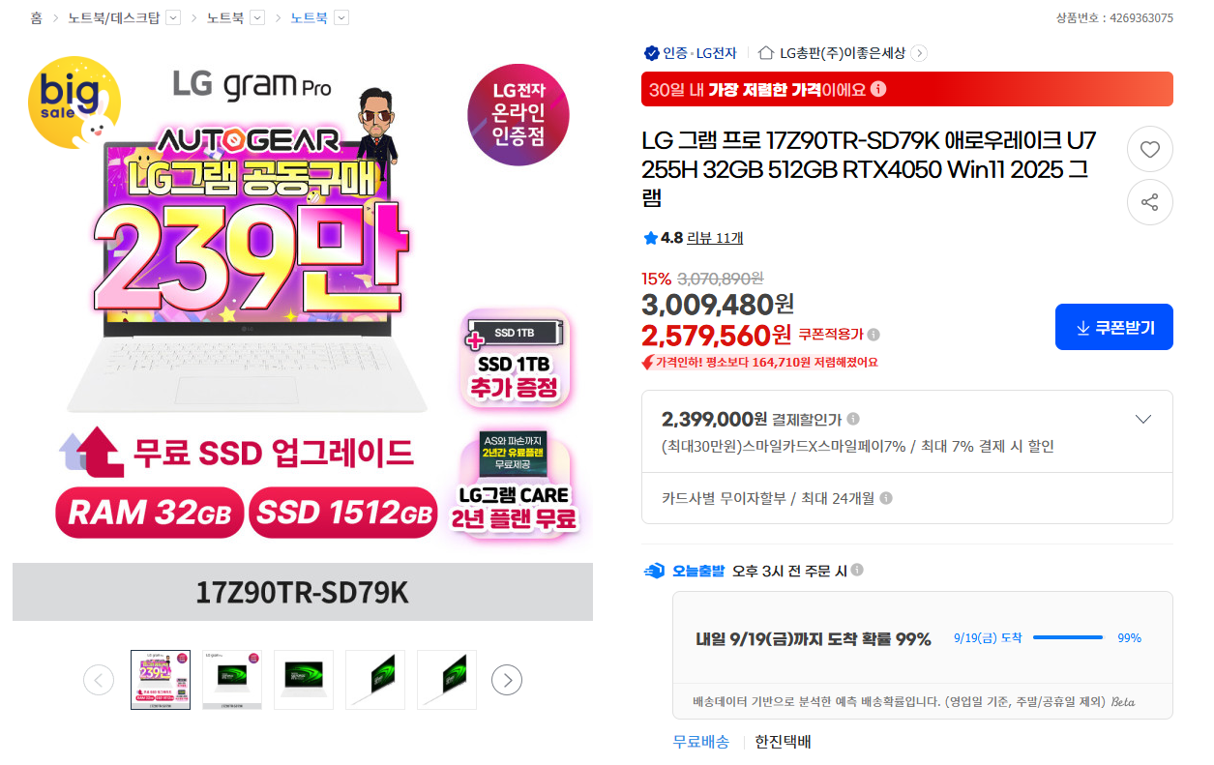Click info icon after 오후 3시 전 주문 시

(x=857, y=571)
